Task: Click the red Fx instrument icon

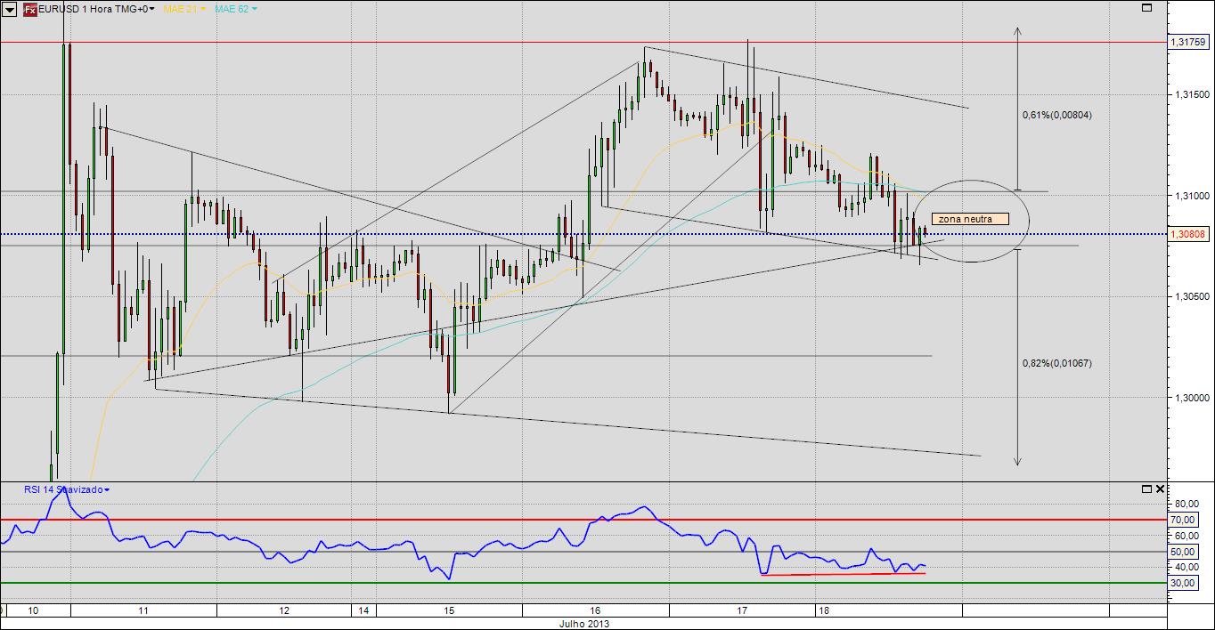Action: pyautogui.click(x=29, y=9)
